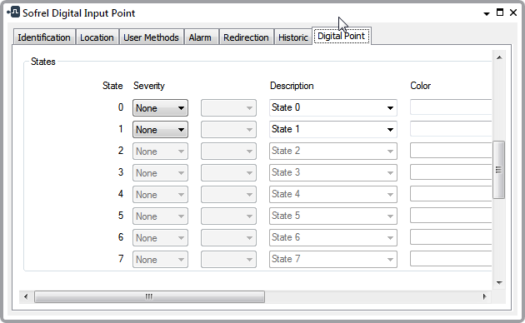Switch to the Alarm tab
The width and height of the screenshot is (525, 323).
200,37
